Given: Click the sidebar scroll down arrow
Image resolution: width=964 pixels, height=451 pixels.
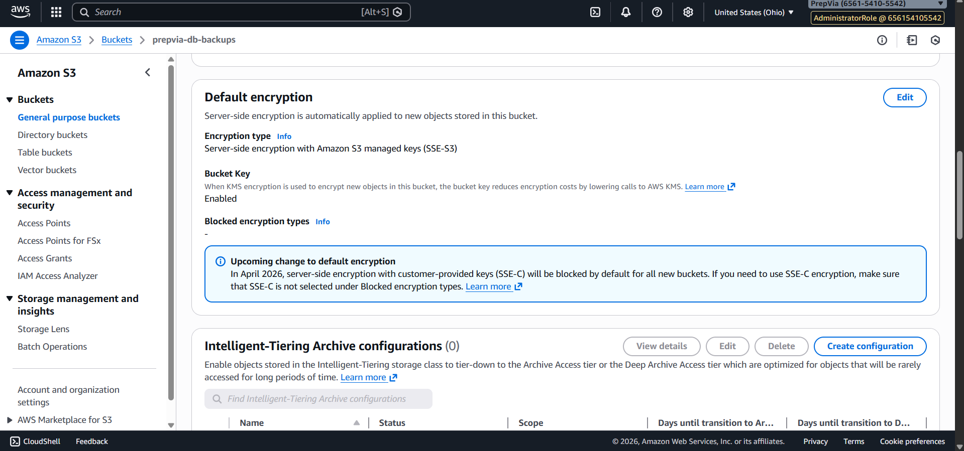Looking at the screenshot, I should point(171,425).
